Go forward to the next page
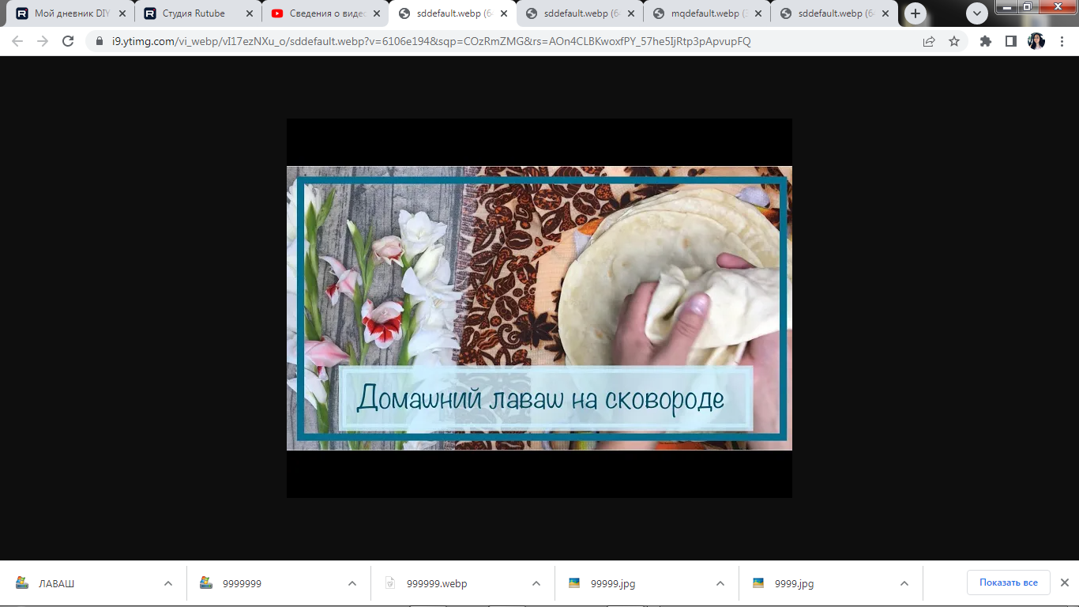The image size is (1079, 607). 43,41
